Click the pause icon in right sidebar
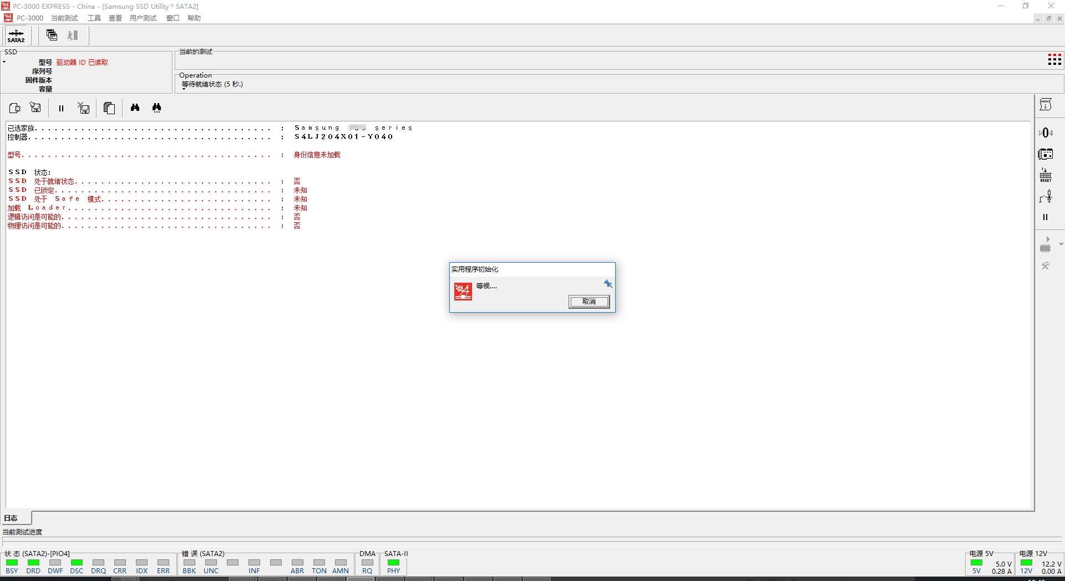The image size is (1065, 581). [x=1046, y=217]
